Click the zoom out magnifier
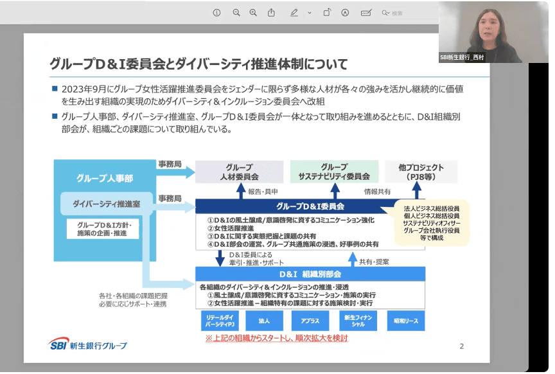Screen dimensions: 555x374 point(236,12)
